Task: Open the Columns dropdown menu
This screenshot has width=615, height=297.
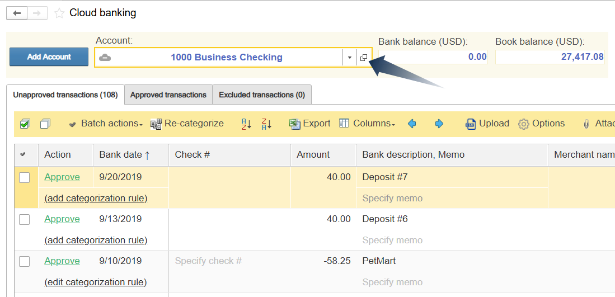Action: 368,124
